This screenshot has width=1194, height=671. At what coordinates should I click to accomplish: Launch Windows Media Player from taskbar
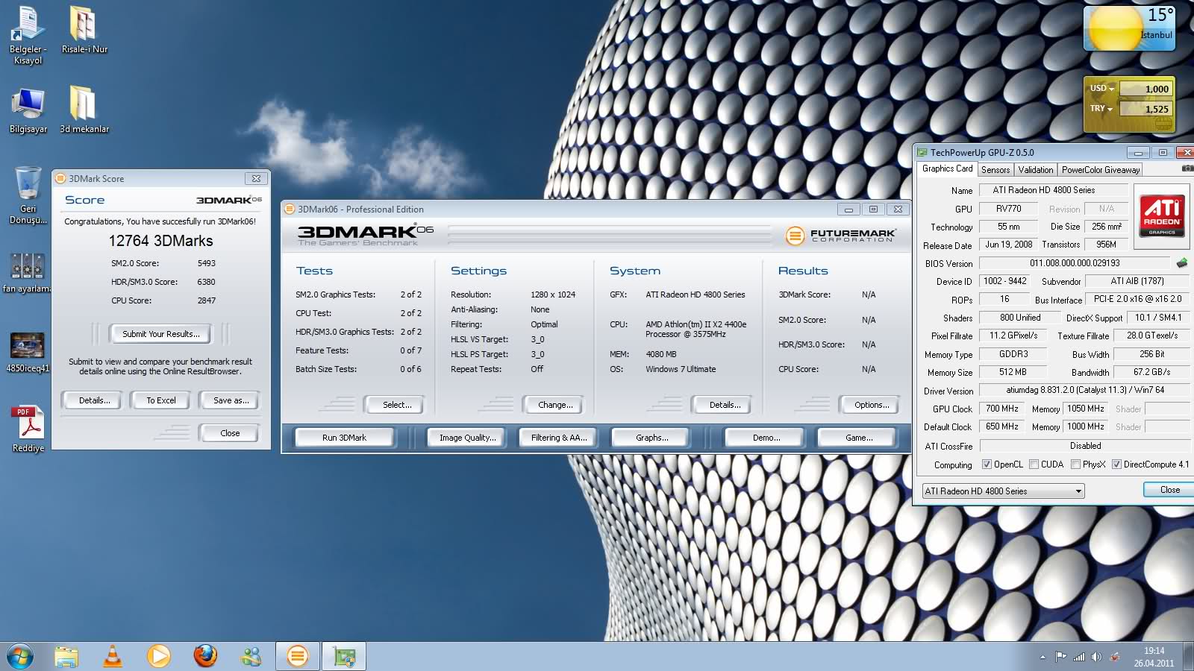coord(158,656)
